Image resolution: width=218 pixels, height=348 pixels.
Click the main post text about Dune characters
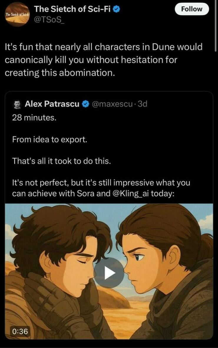103,60
